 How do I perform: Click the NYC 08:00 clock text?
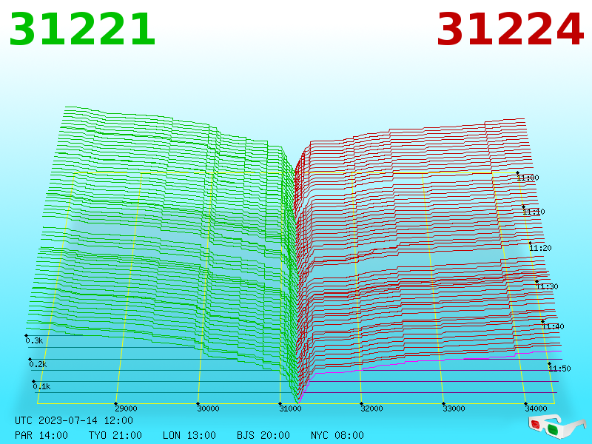pyautogui.click(x=337, y=435)
